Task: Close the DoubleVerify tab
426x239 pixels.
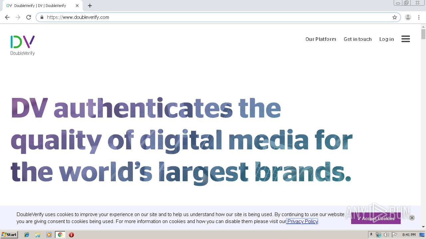Action: [77, 6]
